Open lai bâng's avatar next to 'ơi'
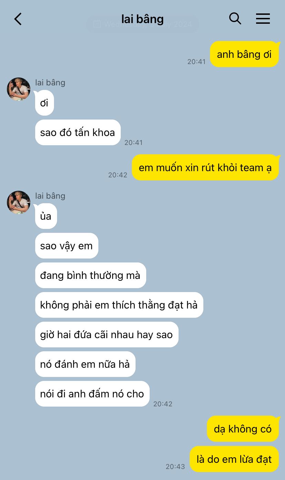The width and height of the screenshot is (285, 480). point(19,89)
